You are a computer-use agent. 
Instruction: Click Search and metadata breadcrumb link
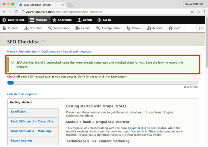point(77,51)
